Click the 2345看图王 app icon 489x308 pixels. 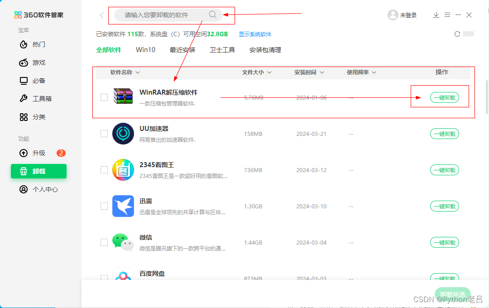pos(123,170)
